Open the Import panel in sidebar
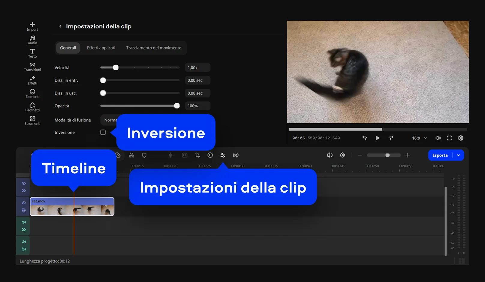This screenshot has width=485, height=282. coord(32,26)
